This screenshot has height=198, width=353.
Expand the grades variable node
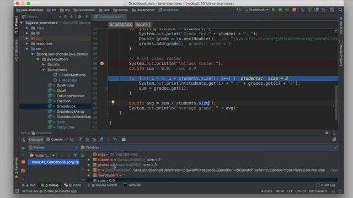[x=89, y=165]
